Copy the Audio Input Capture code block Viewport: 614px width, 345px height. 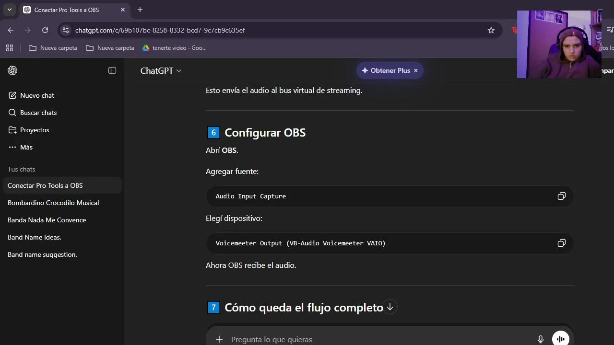561,196
